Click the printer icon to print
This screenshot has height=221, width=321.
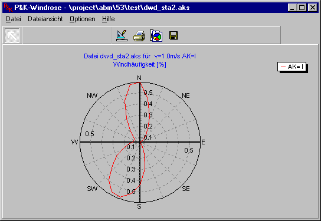click(139, 36)
